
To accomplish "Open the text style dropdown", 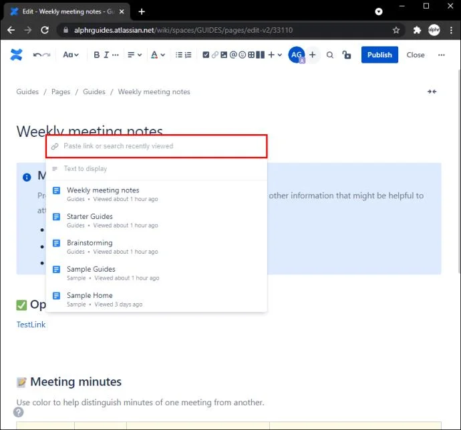I will click(71, 55).
